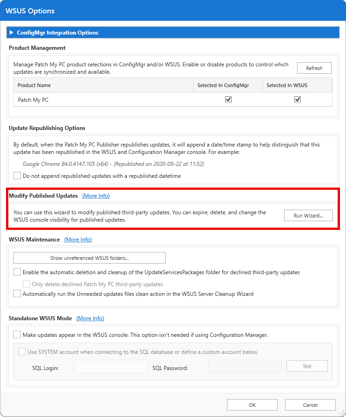Image resolution: width=346 pixels, height=417 pixels.
Task: Click the Refresh button in Product Management
Action: [x=314, y=68]
